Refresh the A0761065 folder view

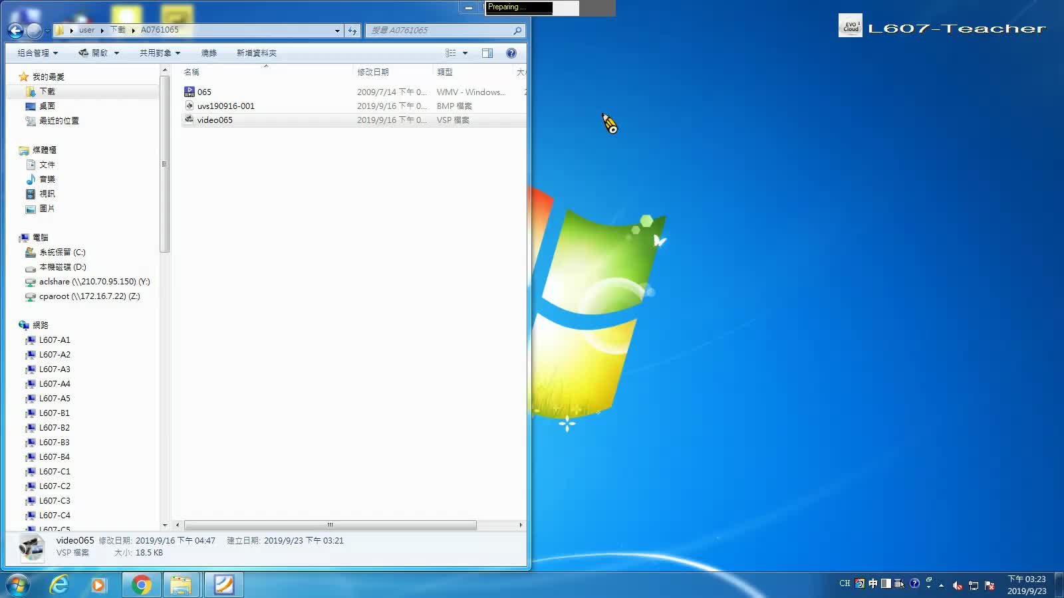coord(352,31)
